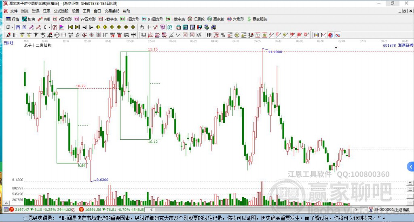414x222 pixels.
Task: Open the 六角形 hexagon tool
Action: pyautogui.click(x=236, y=19)
